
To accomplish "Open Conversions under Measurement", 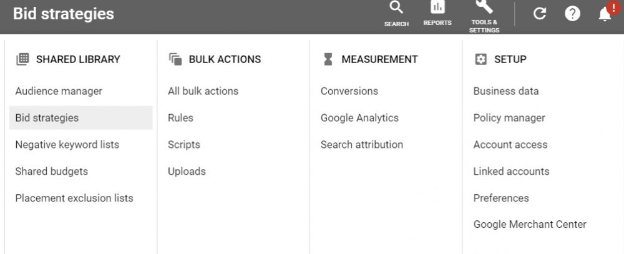I will coord(349,91).
